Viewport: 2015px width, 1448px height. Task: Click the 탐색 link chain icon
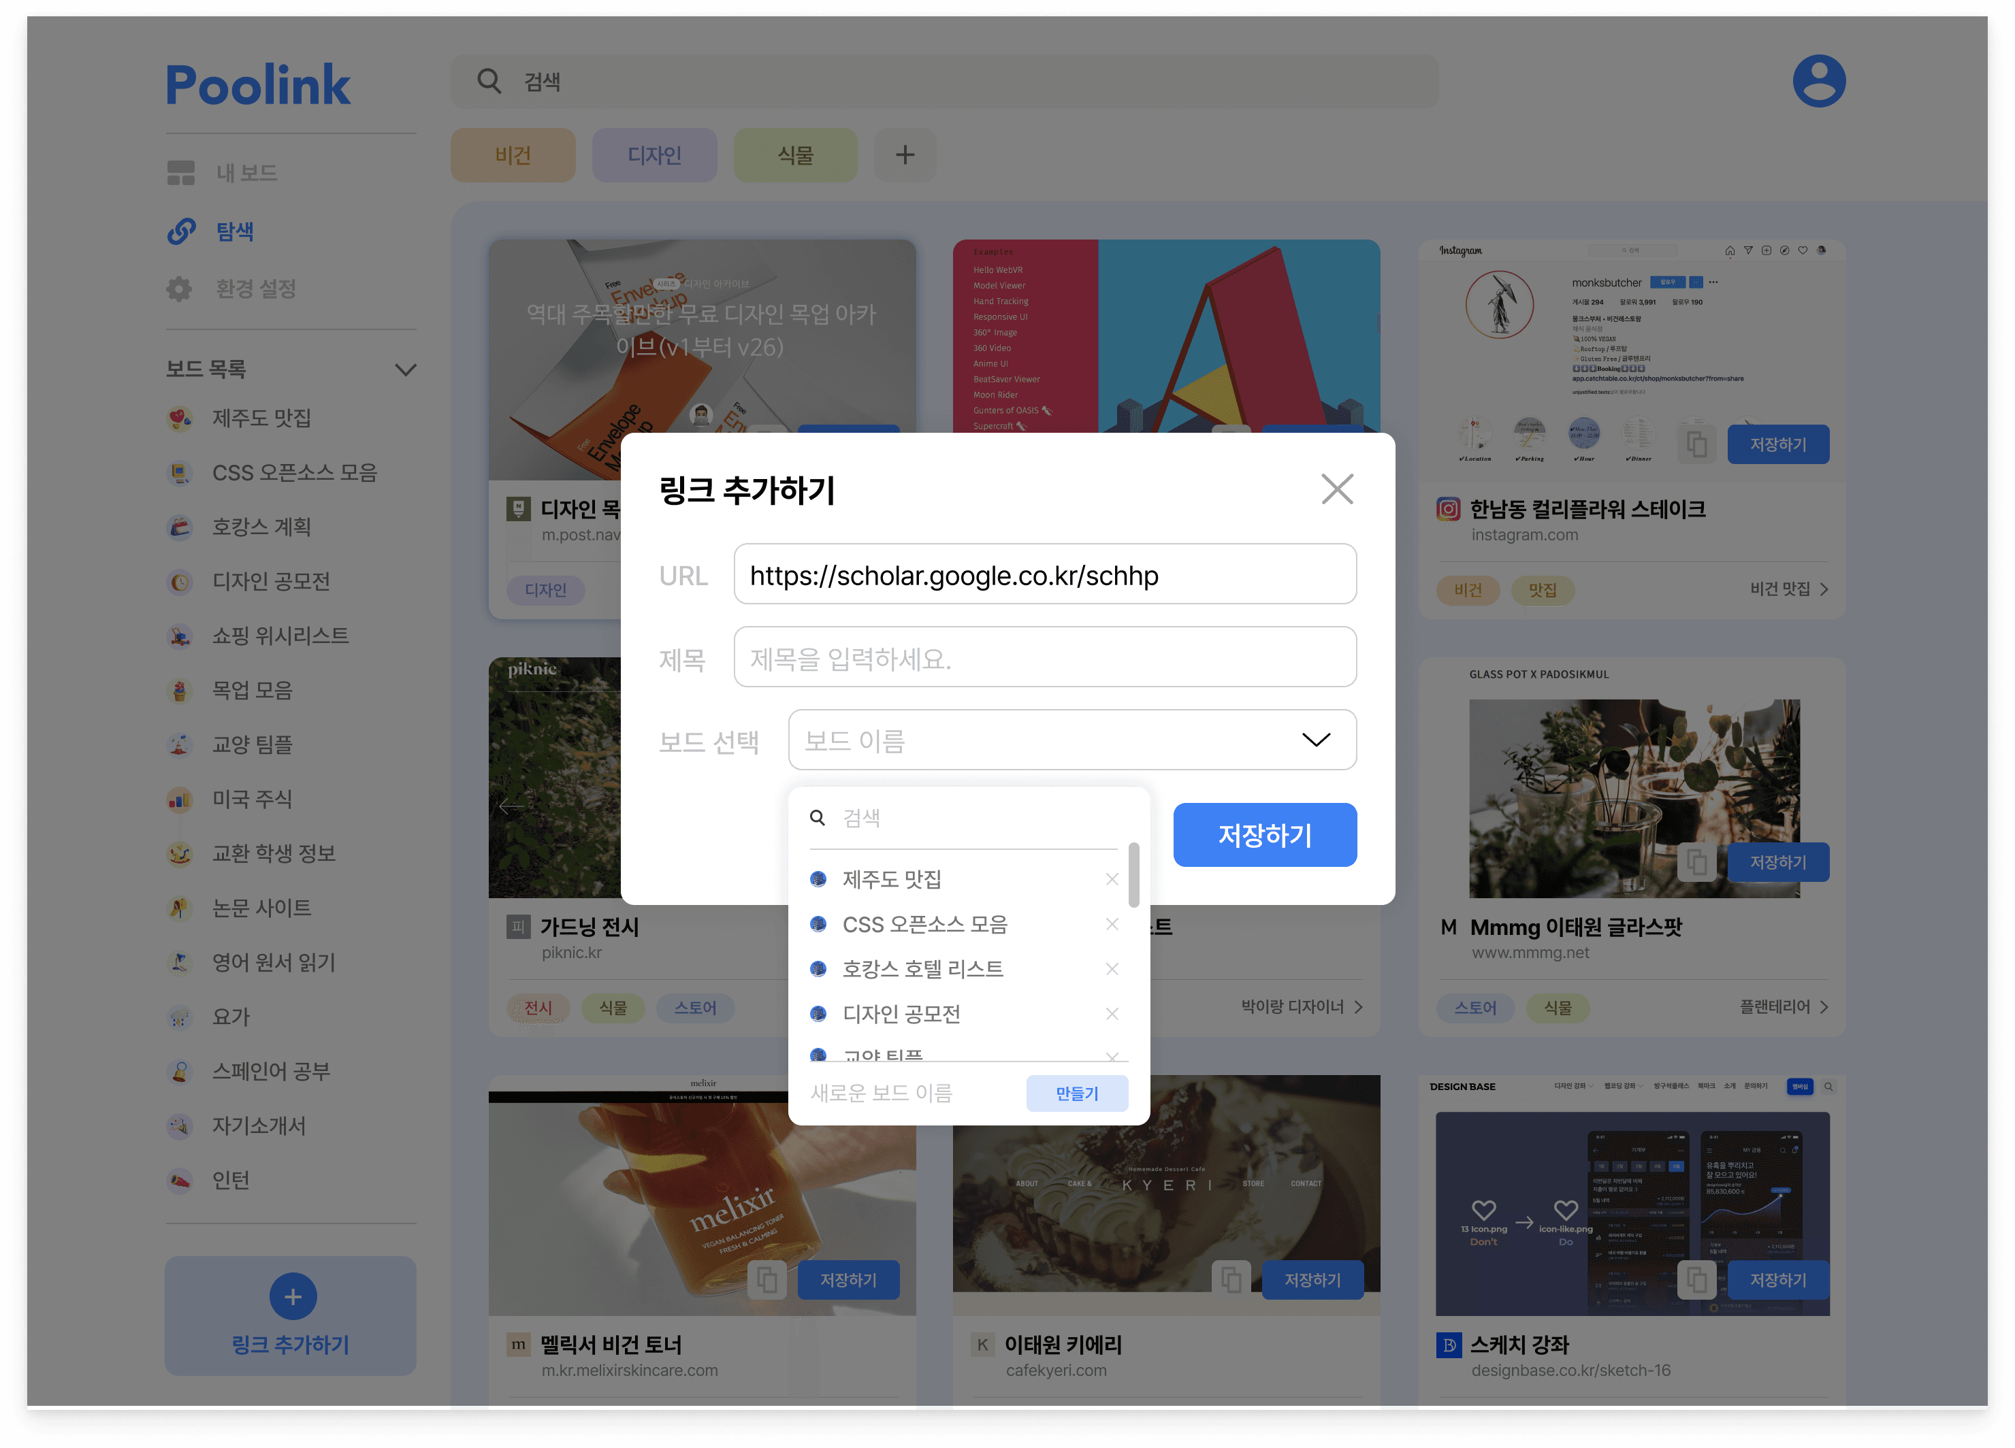[x=180, y=231]
